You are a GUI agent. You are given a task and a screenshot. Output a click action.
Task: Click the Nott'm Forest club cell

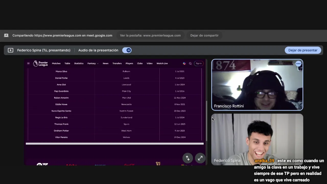pos(126,111)
